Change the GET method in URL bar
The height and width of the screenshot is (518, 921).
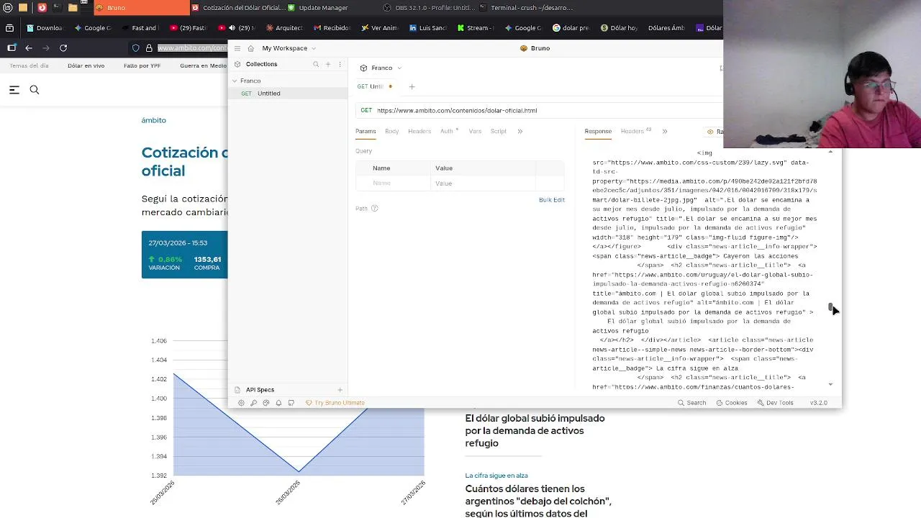[366, 110]
